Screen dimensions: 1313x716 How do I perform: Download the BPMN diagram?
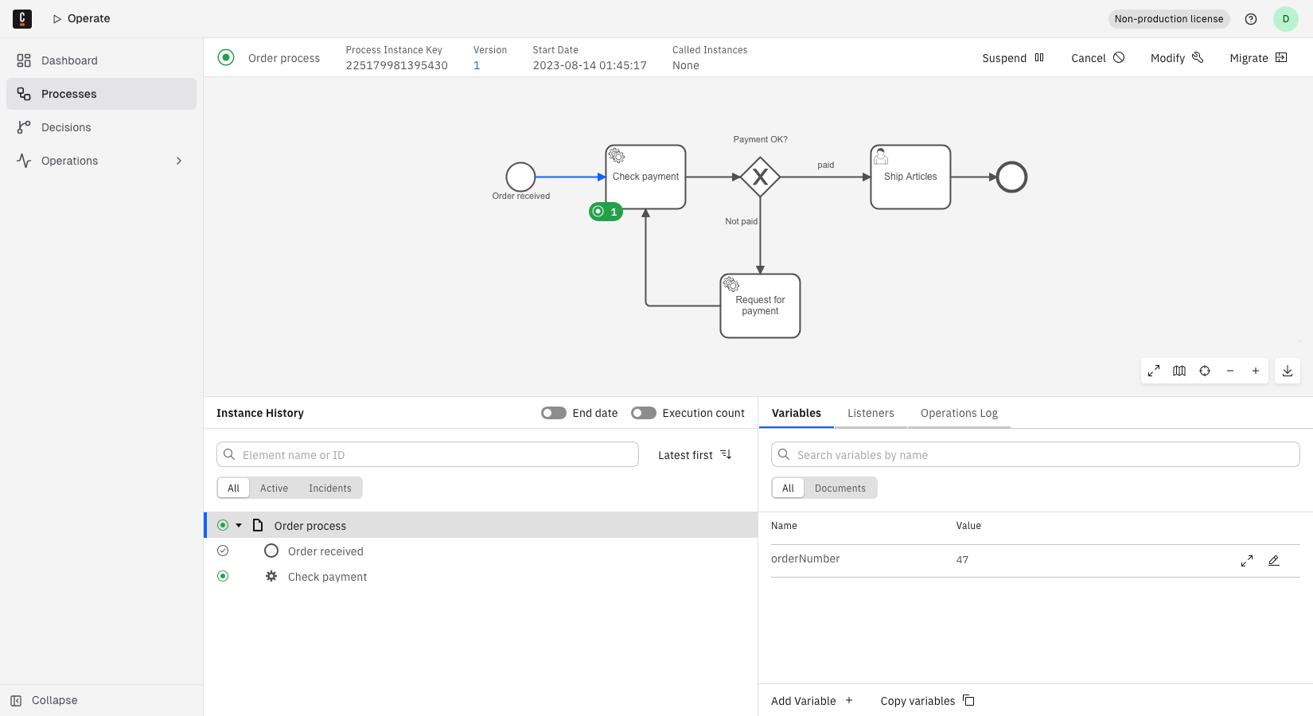pyautogui.click(x=1288, y=371)
